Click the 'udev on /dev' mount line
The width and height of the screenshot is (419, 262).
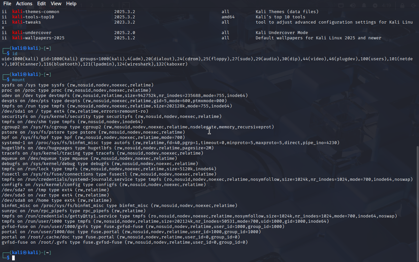(x=125, y=96)
